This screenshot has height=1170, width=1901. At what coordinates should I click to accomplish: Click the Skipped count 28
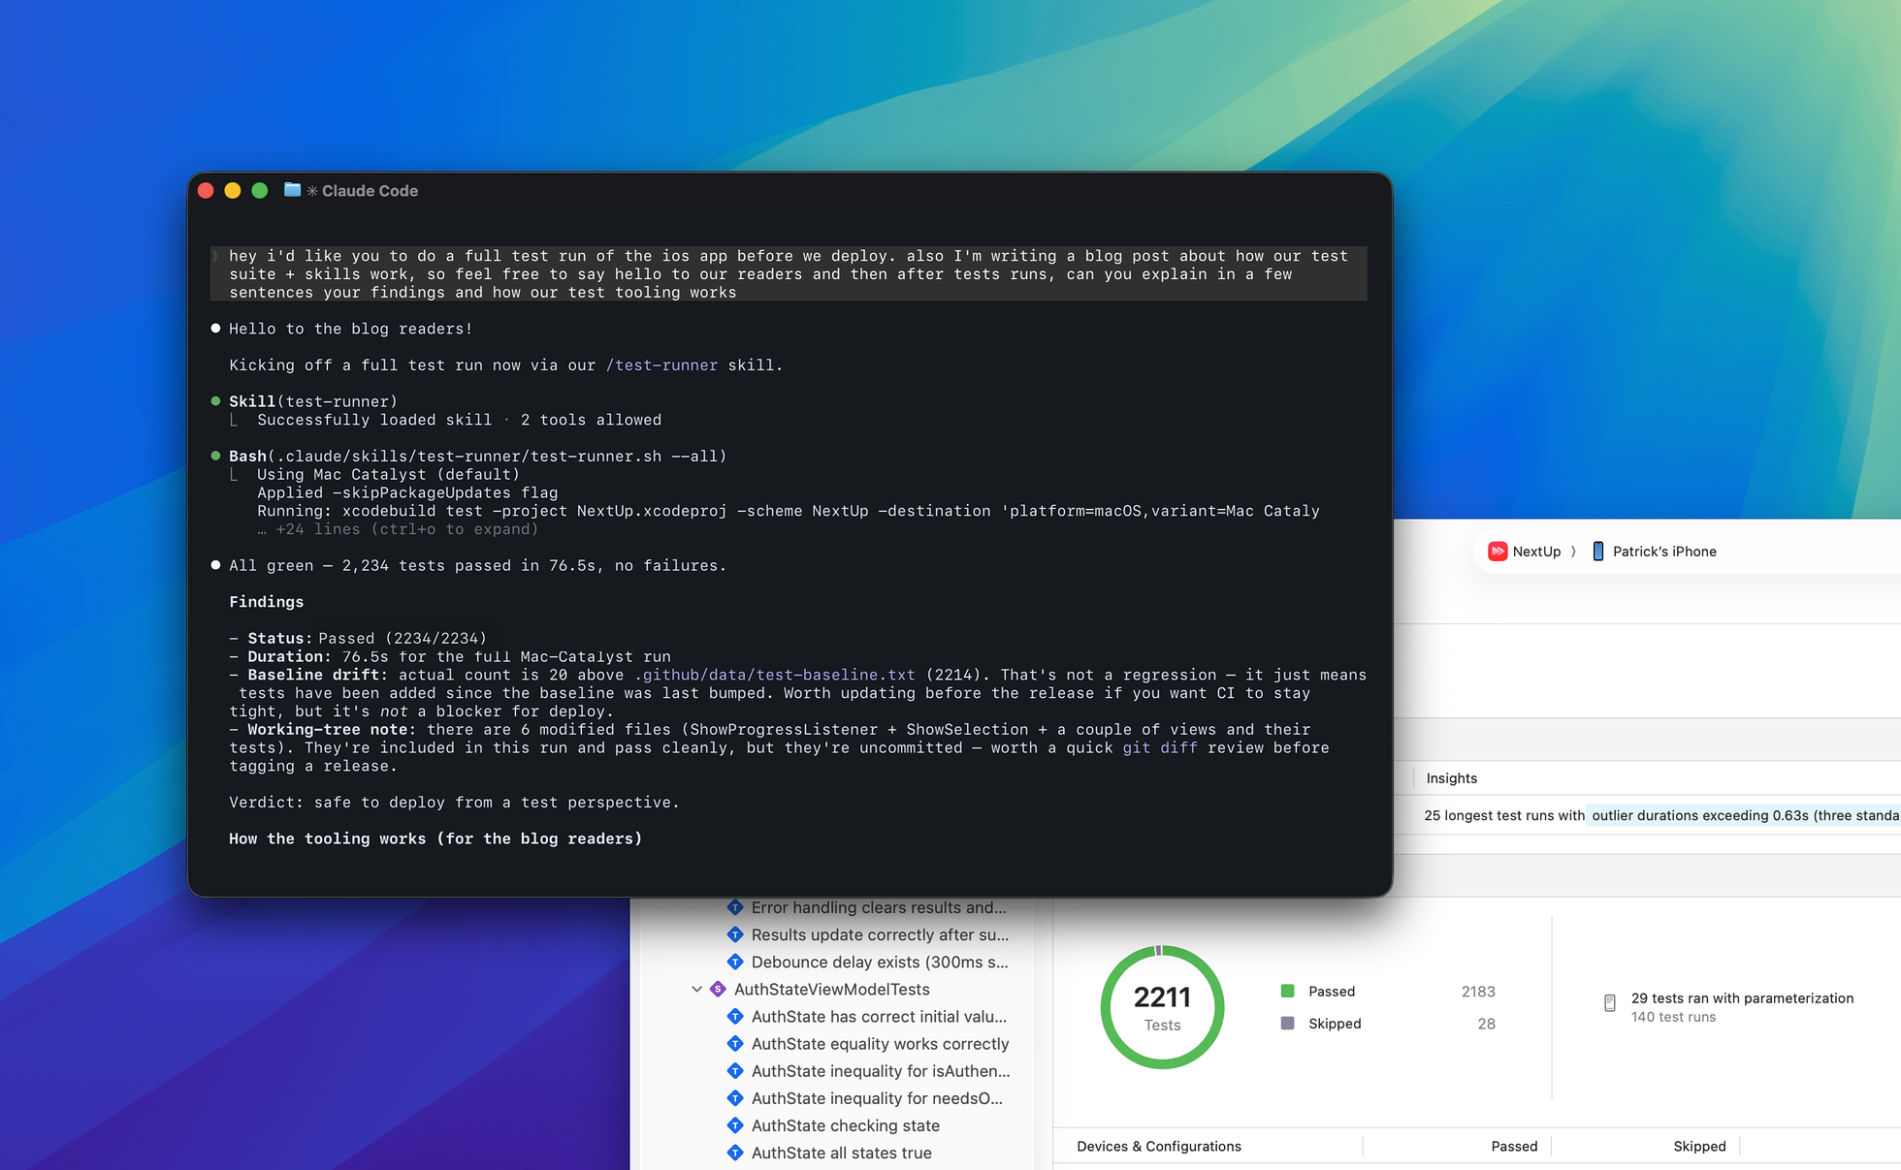pos(1486,1023)
